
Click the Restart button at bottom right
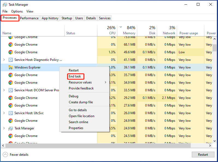click(203, 154)
